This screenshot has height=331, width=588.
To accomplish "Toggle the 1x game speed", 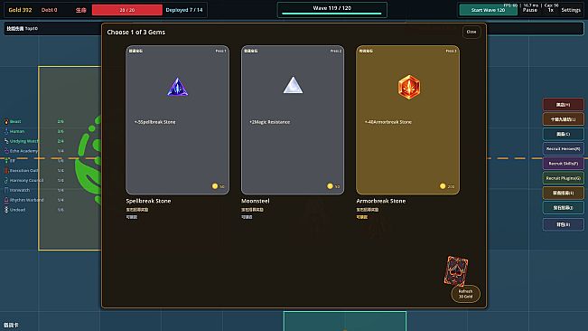I will tap(550, 10).
